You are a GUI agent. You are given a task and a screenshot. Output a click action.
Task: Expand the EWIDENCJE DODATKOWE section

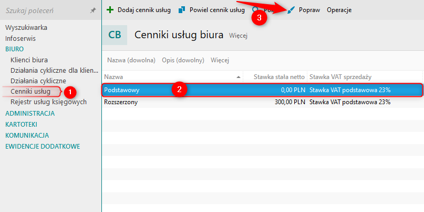(43, 147)
